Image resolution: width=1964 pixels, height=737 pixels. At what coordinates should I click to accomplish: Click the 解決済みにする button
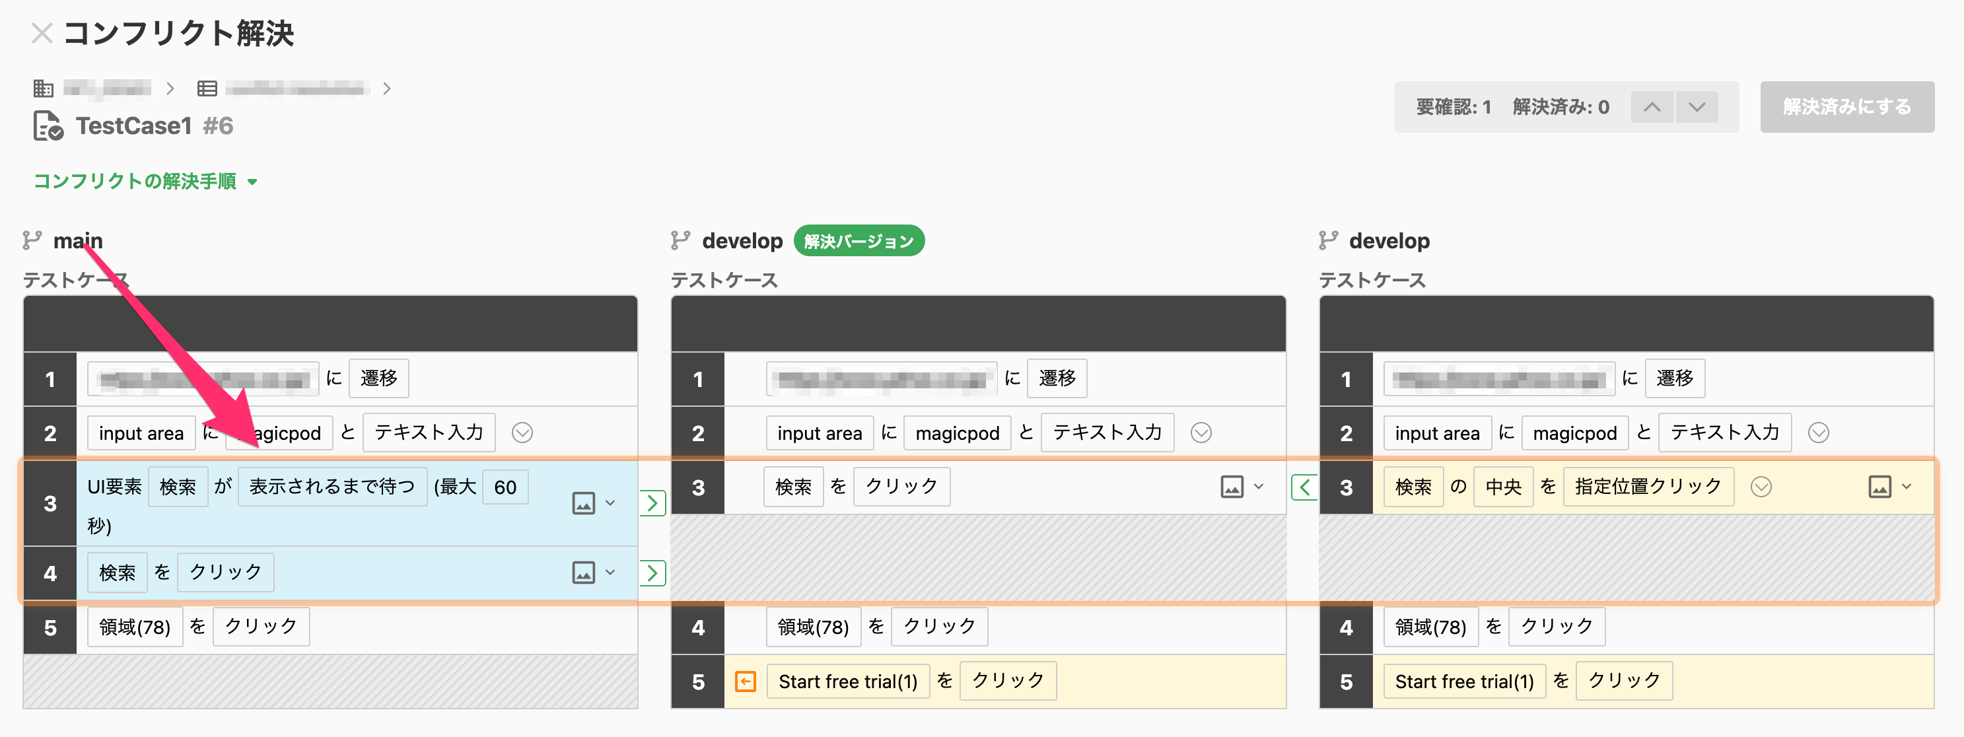pyautogui.click(x=1846, y=108)
